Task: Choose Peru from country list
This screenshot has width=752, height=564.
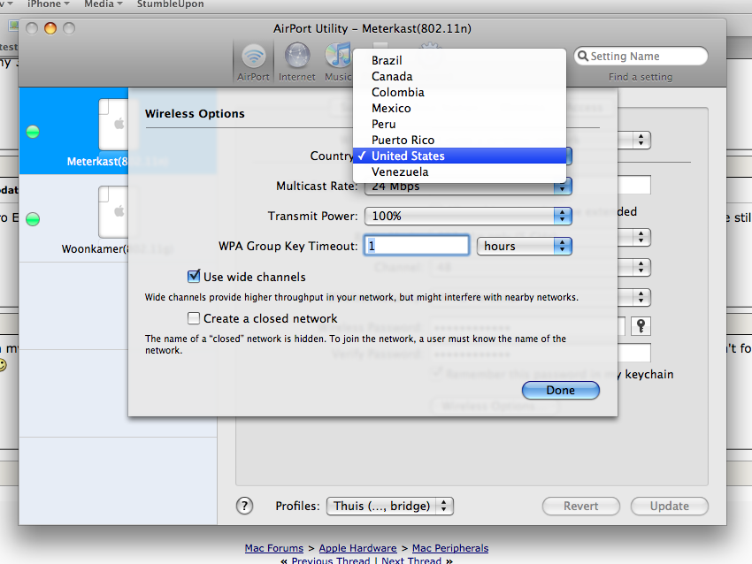Action: click(459, 124)
